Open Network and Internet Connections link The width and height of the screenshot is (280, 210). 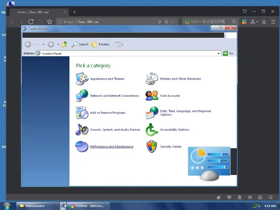pyautogui.click(x=115, y=96)
